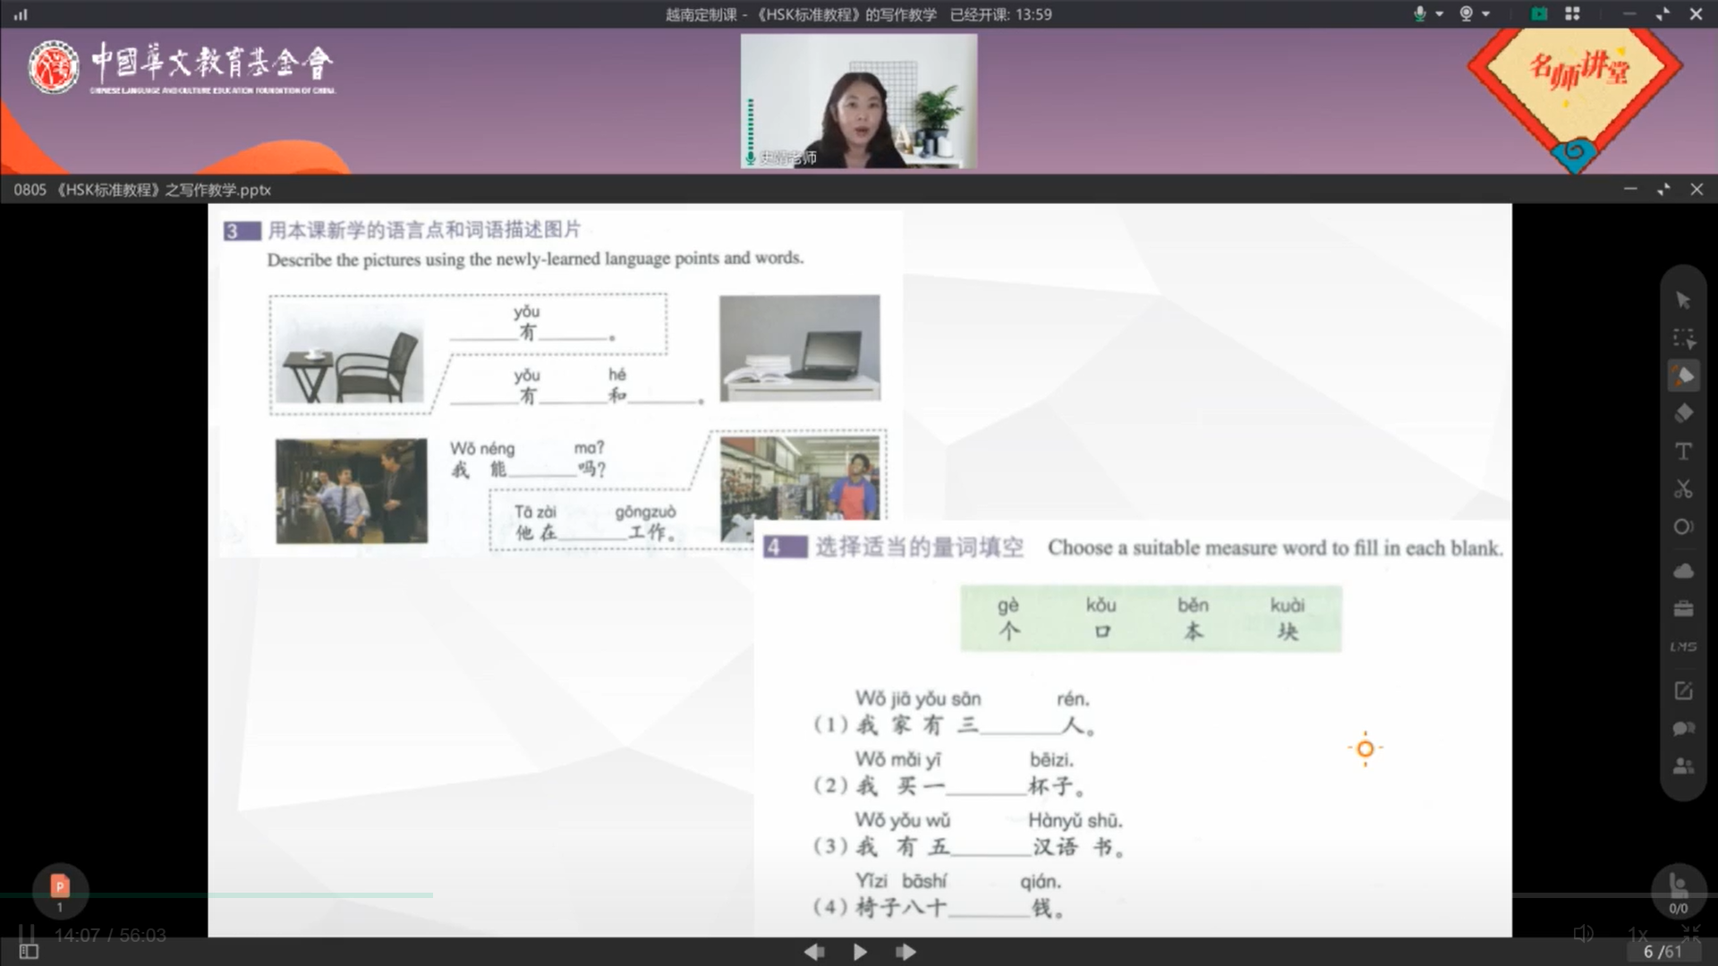
Task: Pick the eraser tool
Action: coord(1683,413)
